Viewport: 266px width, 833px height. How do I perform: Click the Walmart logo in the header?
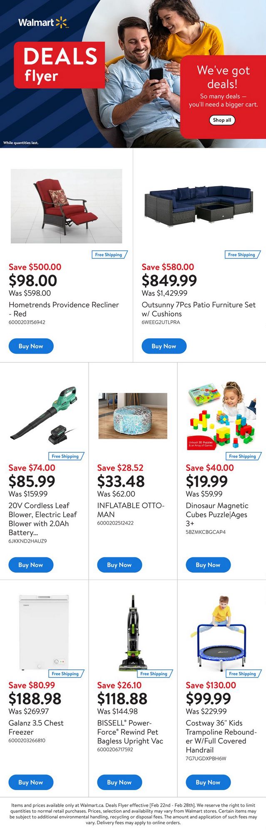click(x=43, y=22)
